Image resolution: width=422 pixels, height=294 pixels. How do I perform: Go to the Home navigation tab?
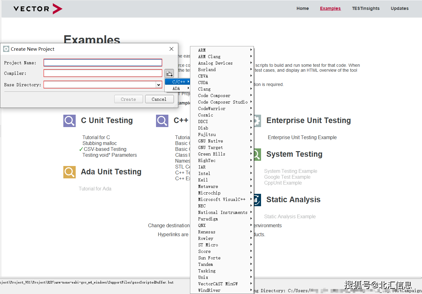pyautogui.click(x=302, y=8)
